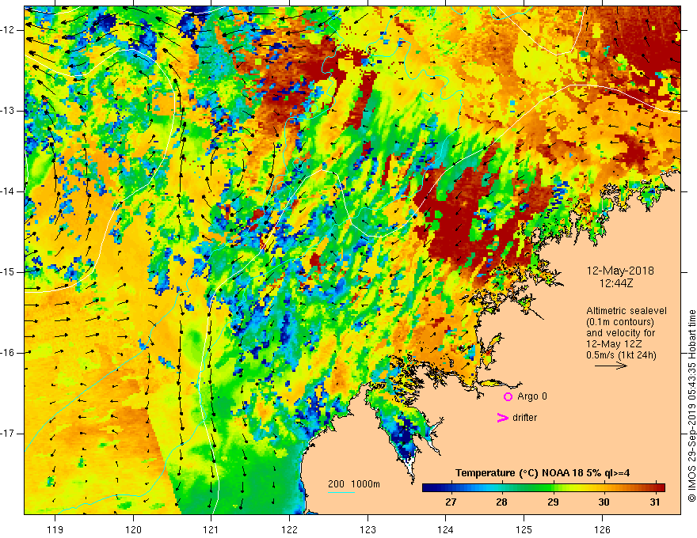Click latitude axis label -17

click(x=9, y=434)
